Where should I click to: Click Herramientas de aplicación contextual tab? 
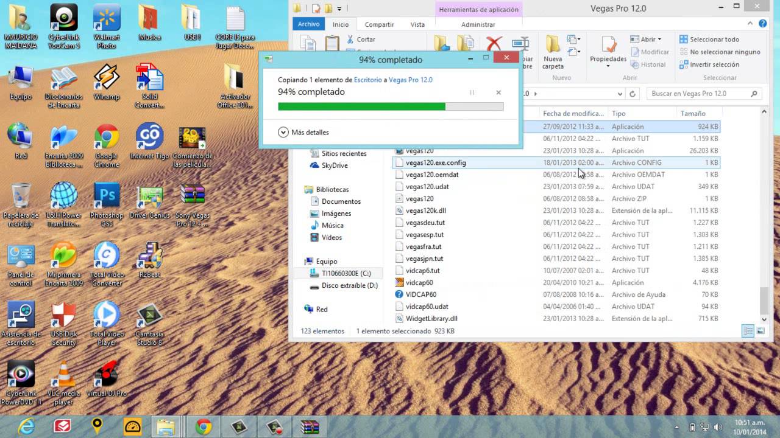tap(479, 10)
